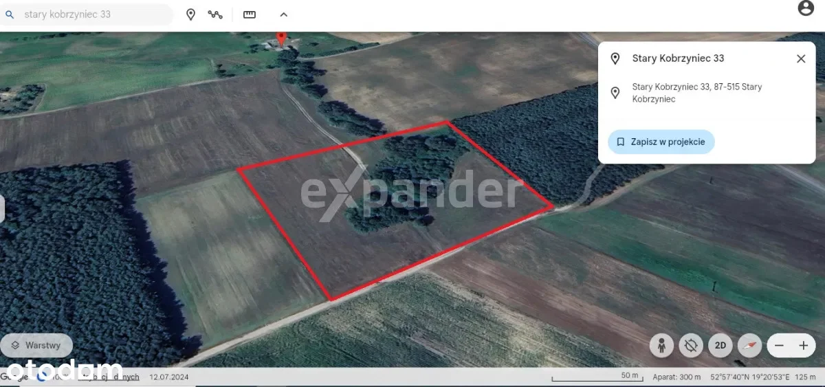Screen dimensions: 825x387
Task: Click the Stary Kobrzyniec 33 card title
Action: 678,58
